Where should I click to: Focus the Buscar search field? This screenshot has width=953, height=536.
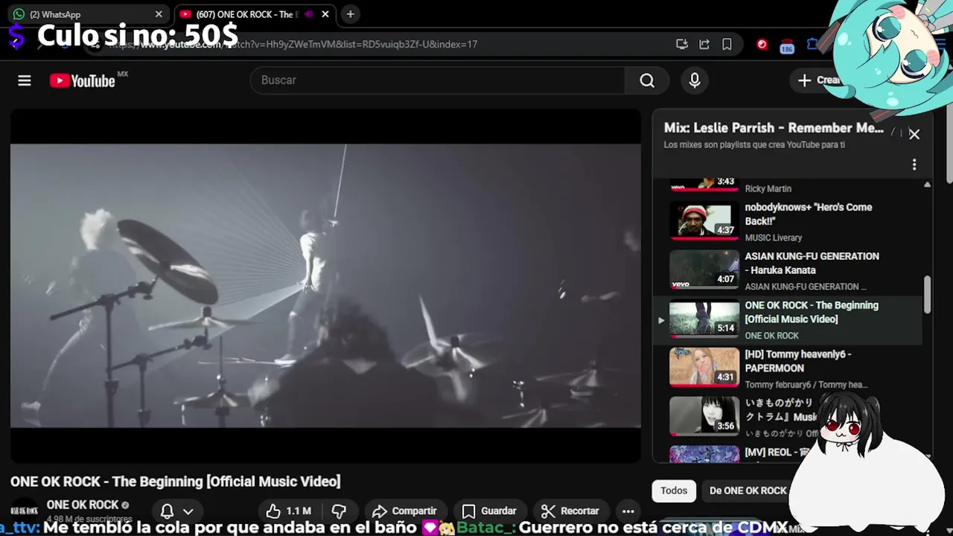coord(438,80)
